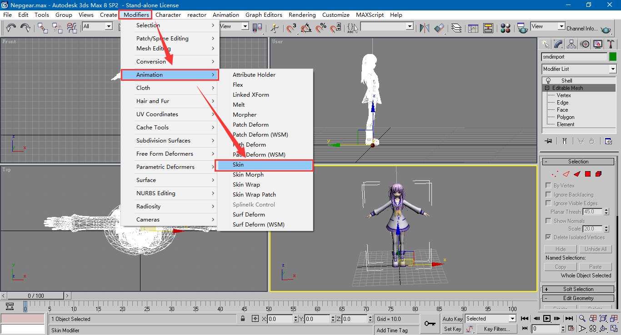Toggle the Shell modifier lightbulb
This screenshot has height=335, width=621.
pos(548,81)
